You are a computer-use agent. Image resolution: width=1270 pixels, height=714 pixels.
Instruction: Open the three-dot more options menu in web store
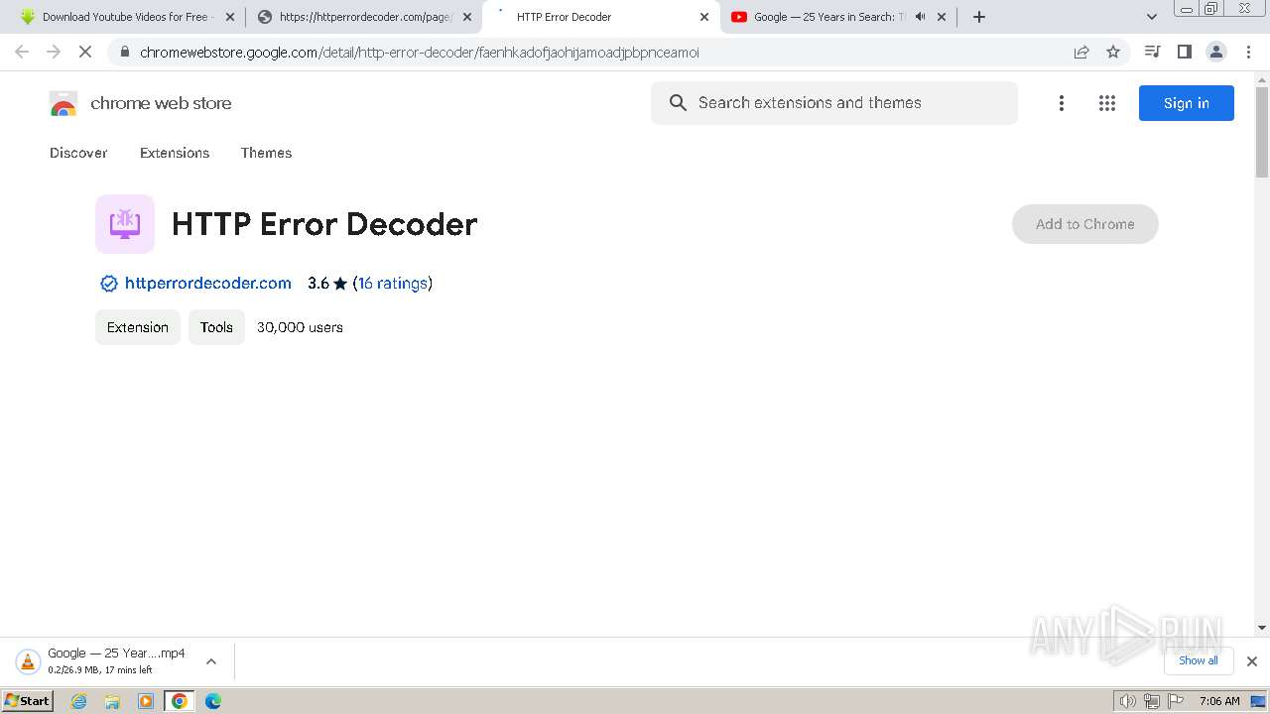(x=1062, y=103)
